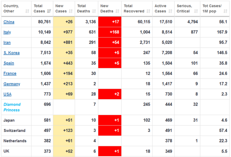
Task: Click Switzerland's +123 new cases cell
Action: pyautogui.click(x=64, y=130)
